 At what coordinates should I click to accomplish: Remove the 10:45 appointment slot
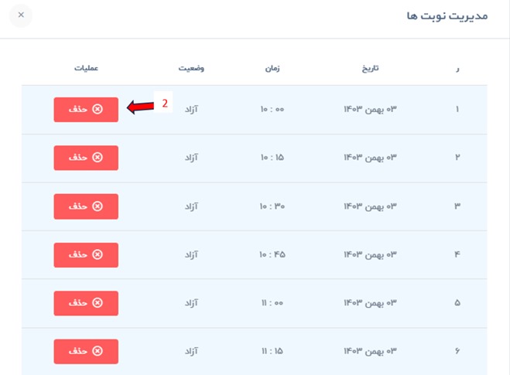pos(86,254)
